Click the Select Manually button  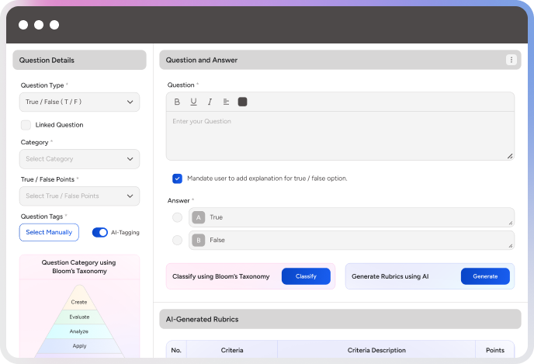tap(49, 232)
